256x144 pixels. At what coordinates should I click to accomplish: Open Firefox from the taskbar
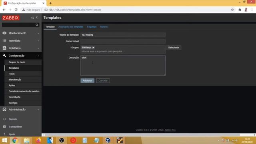[38, 140]
